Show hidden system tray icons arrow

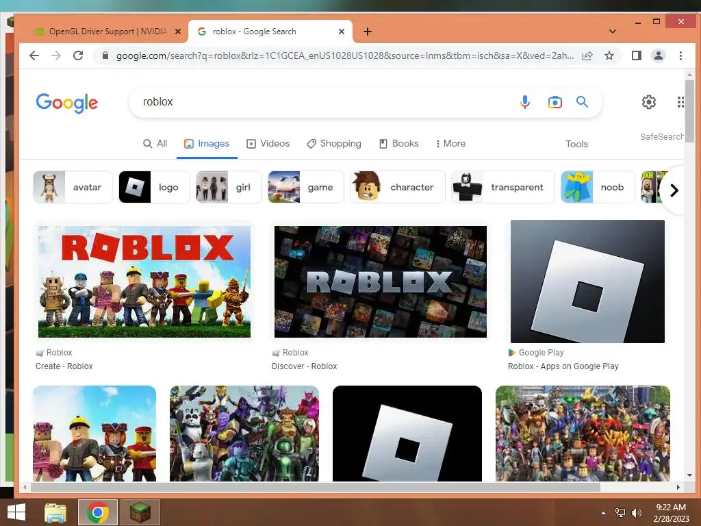tap(603, 513)
